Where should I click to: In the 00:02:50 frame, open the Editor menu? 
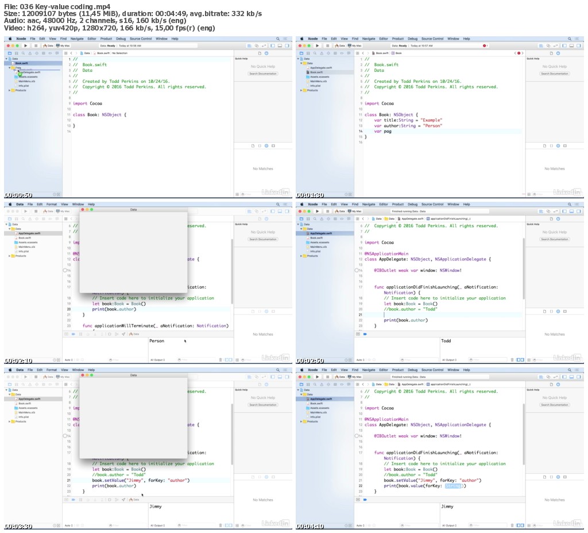[x=384, y=204]
